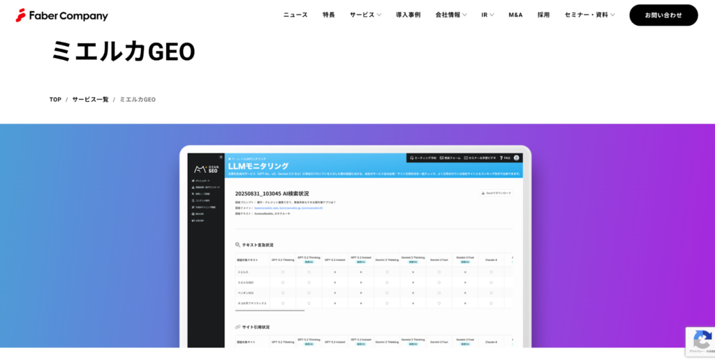This screenshot has height=360, width=715.
Task: Click the Faber Company logo
Action: (x=62, y=15)
